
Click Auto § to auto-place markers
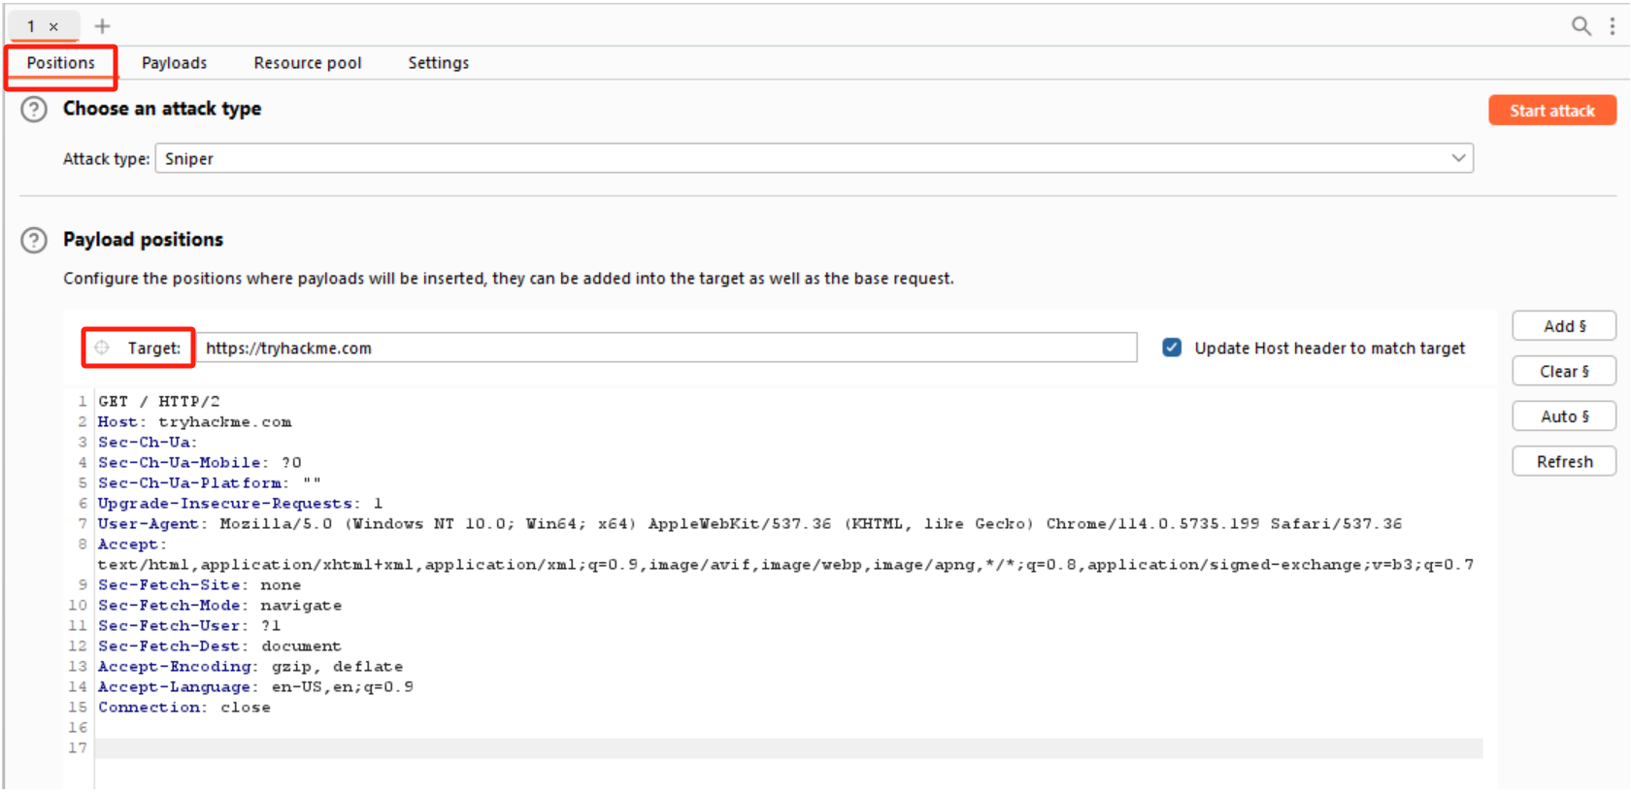1563,416
